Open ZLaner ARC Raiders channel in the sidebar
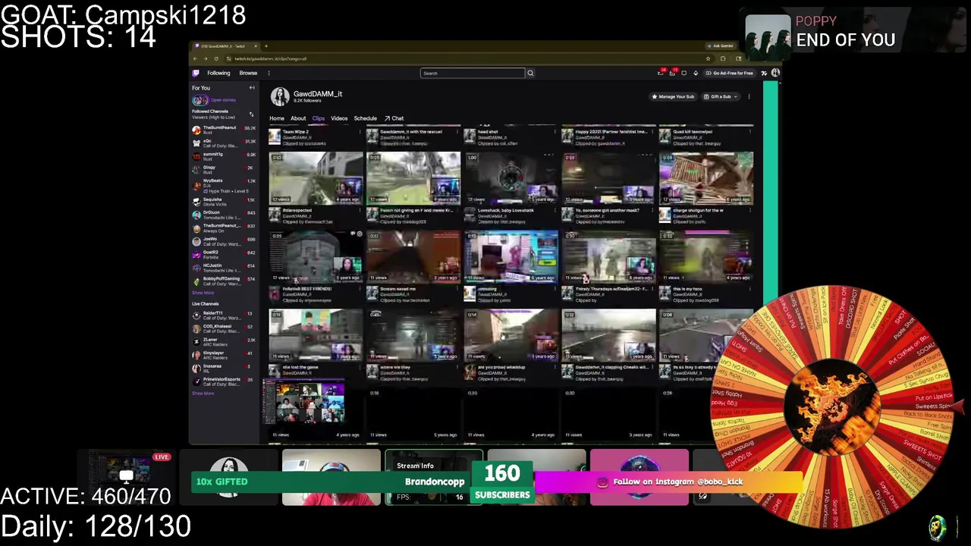This screenshot has width=971, height=546. tap(225, 341)
